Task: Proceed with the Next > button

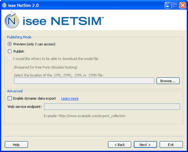Action: (x=145, y=145)
